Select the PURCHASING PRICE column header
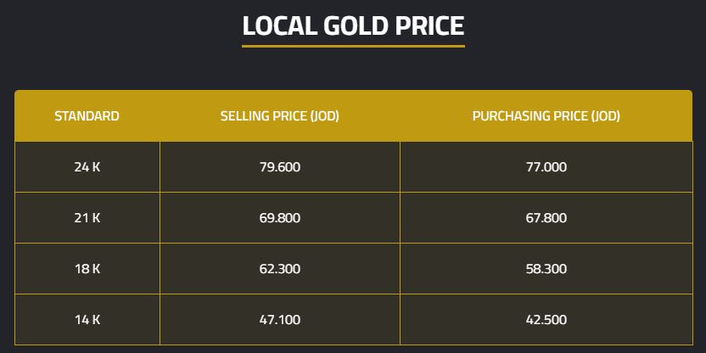 point(546,116)
